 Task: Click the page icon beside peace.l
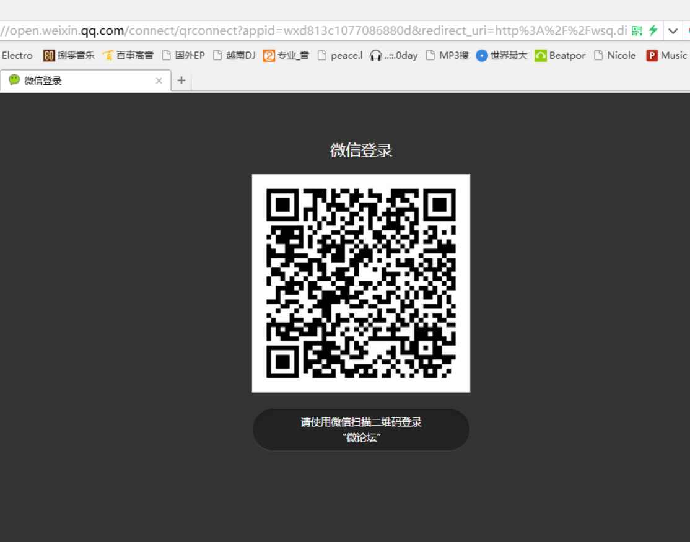coord(322,55)
